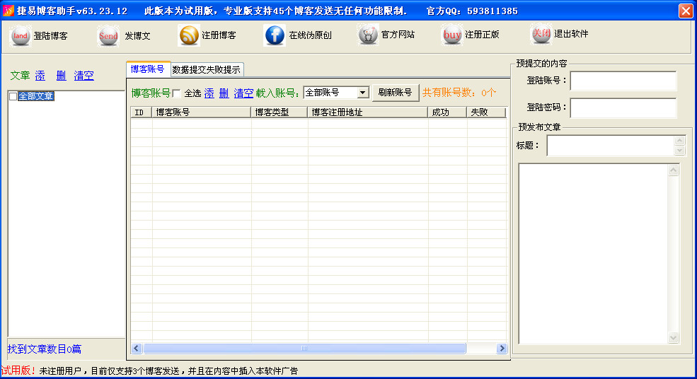697x379 pixels.
Task: Click the article text area's scroll down arrow
Action: point(674,338)
